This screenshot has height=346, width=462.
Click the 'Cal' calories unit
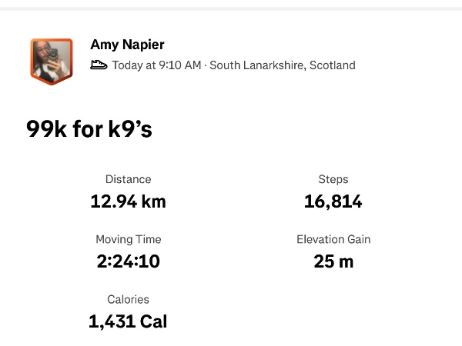(152, 321)
